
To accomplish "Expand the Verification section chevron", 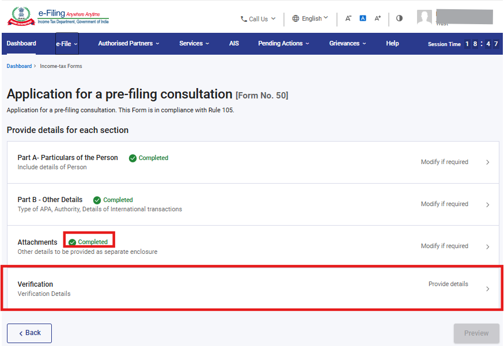I will pos(488,289).
